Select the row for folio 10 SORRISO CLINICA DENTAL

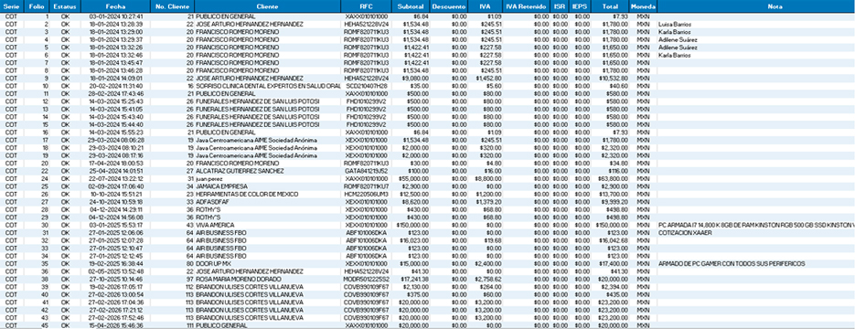click(x=428, y=86)
